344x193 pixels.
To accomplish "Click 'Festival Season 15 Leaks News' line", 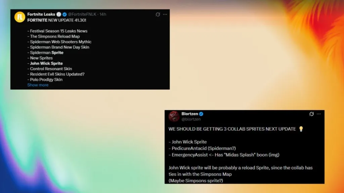I will [57, 31].
